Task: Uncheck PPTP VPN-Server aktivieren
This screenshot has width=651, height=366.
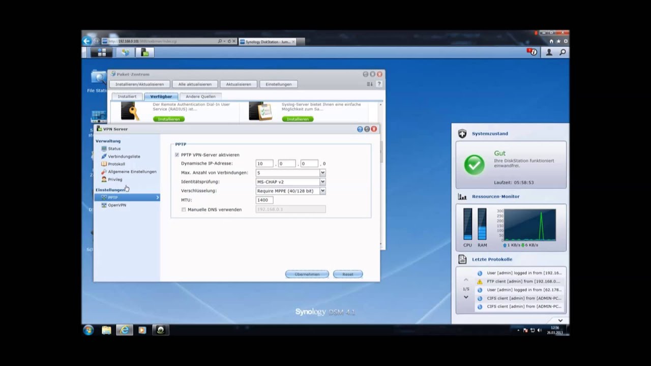Action: pyautogui.click(x=177, y=155)
